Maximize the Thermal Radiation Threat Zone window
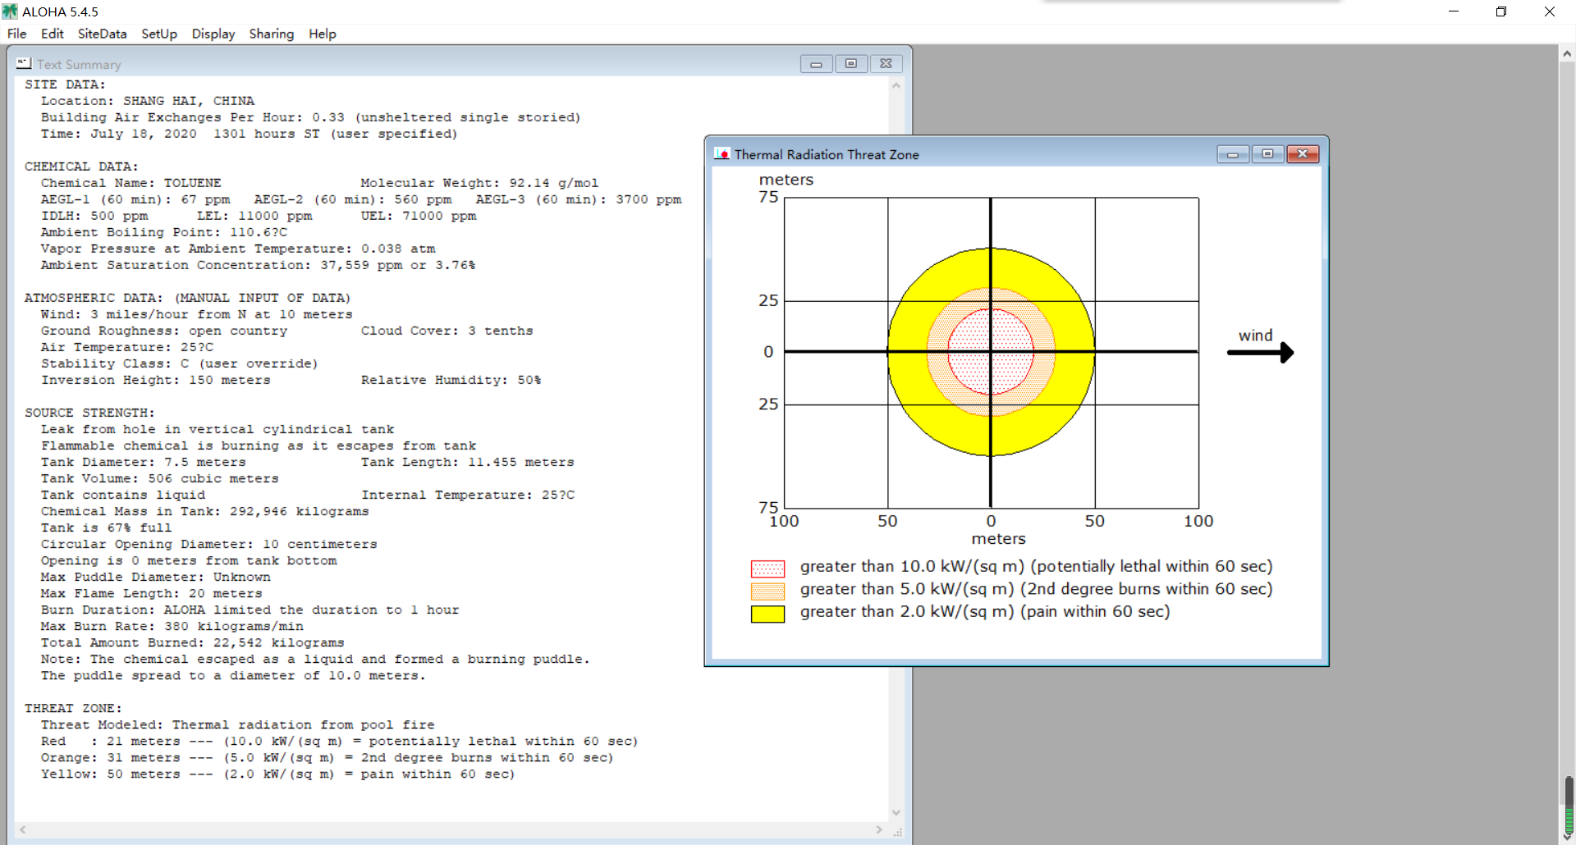 [1268, 154]
